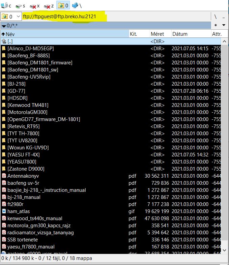Select FTP connection 0 drive button
The image size is (229, 265).
63,6
